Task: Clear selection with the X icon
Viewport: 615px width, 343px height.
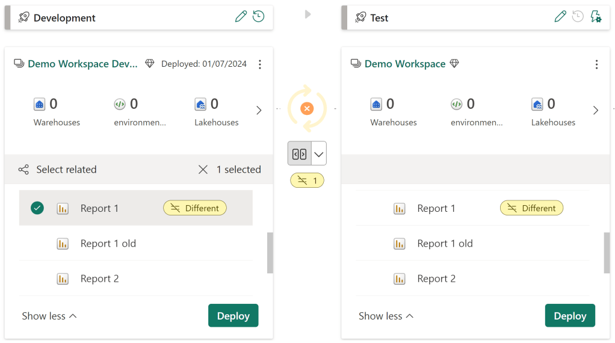Action: pyautogui.click(x=203, y=170)
